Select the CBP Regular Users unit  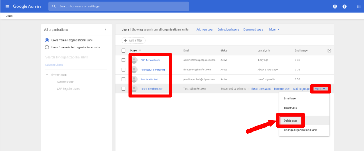tap(68, 88)
